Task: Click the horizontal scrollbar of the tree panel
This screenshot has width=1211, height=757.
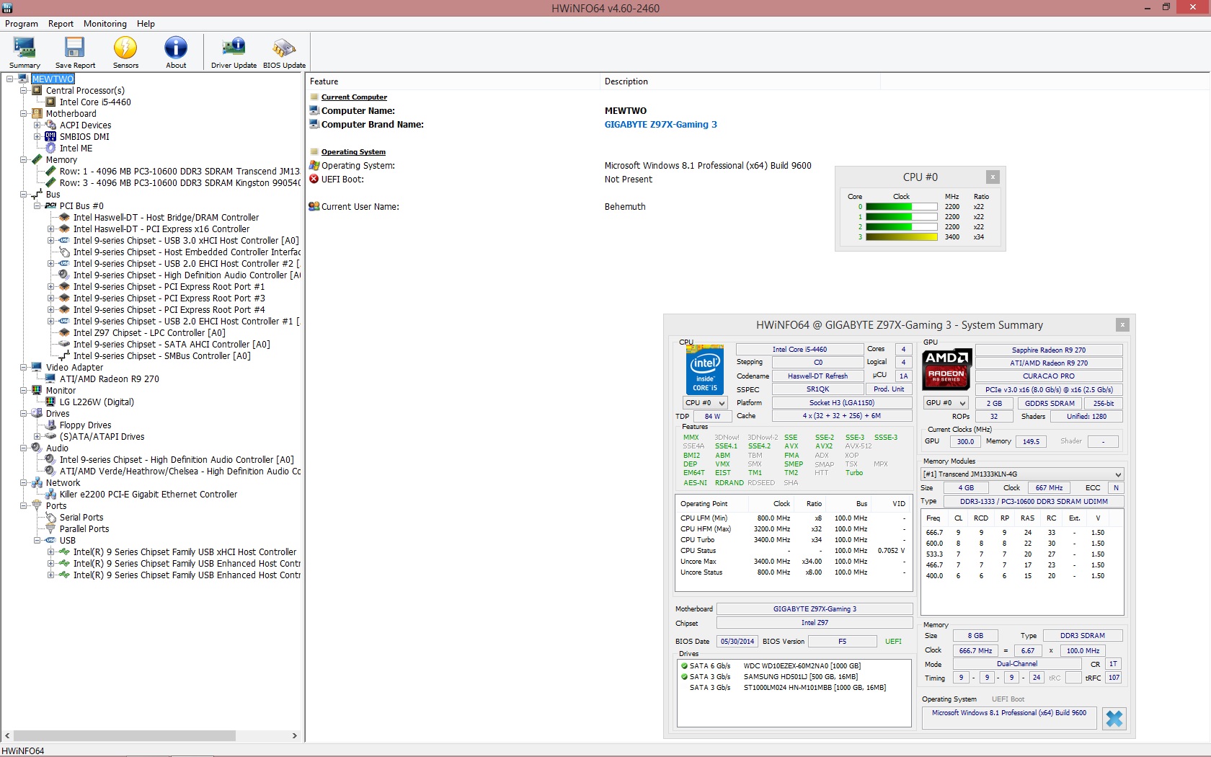Action: tap(124, 736)
